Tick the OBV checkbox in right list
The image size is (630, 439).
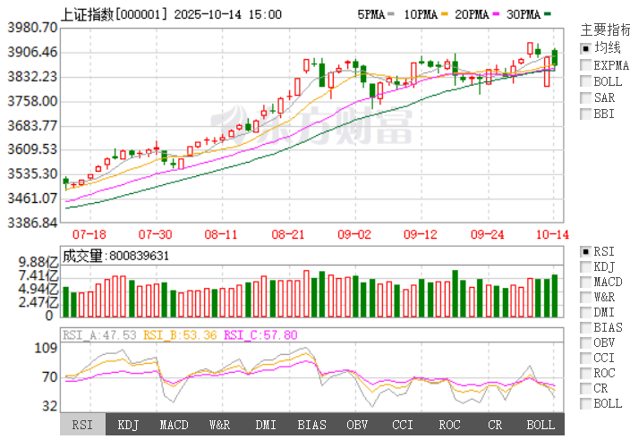[x=585, y=342]
